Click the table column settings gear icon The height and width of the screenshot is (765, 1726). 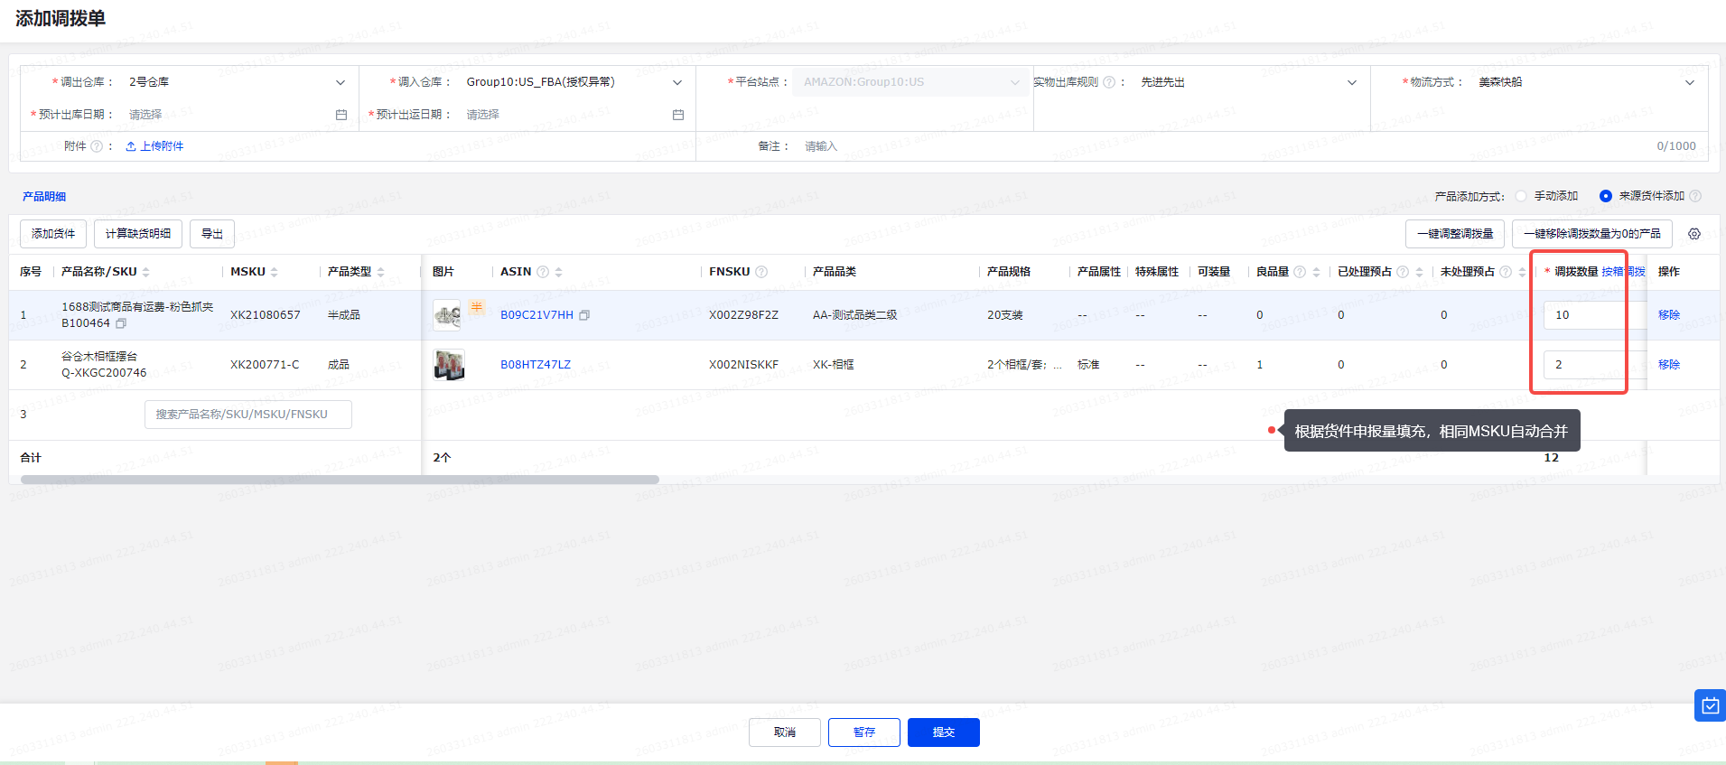[x=1693, y=234]
